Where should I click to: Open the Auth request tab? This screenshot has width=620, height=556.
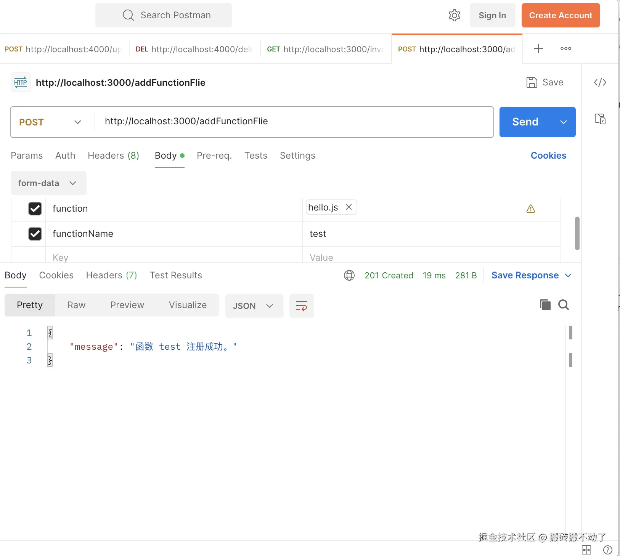65,156
